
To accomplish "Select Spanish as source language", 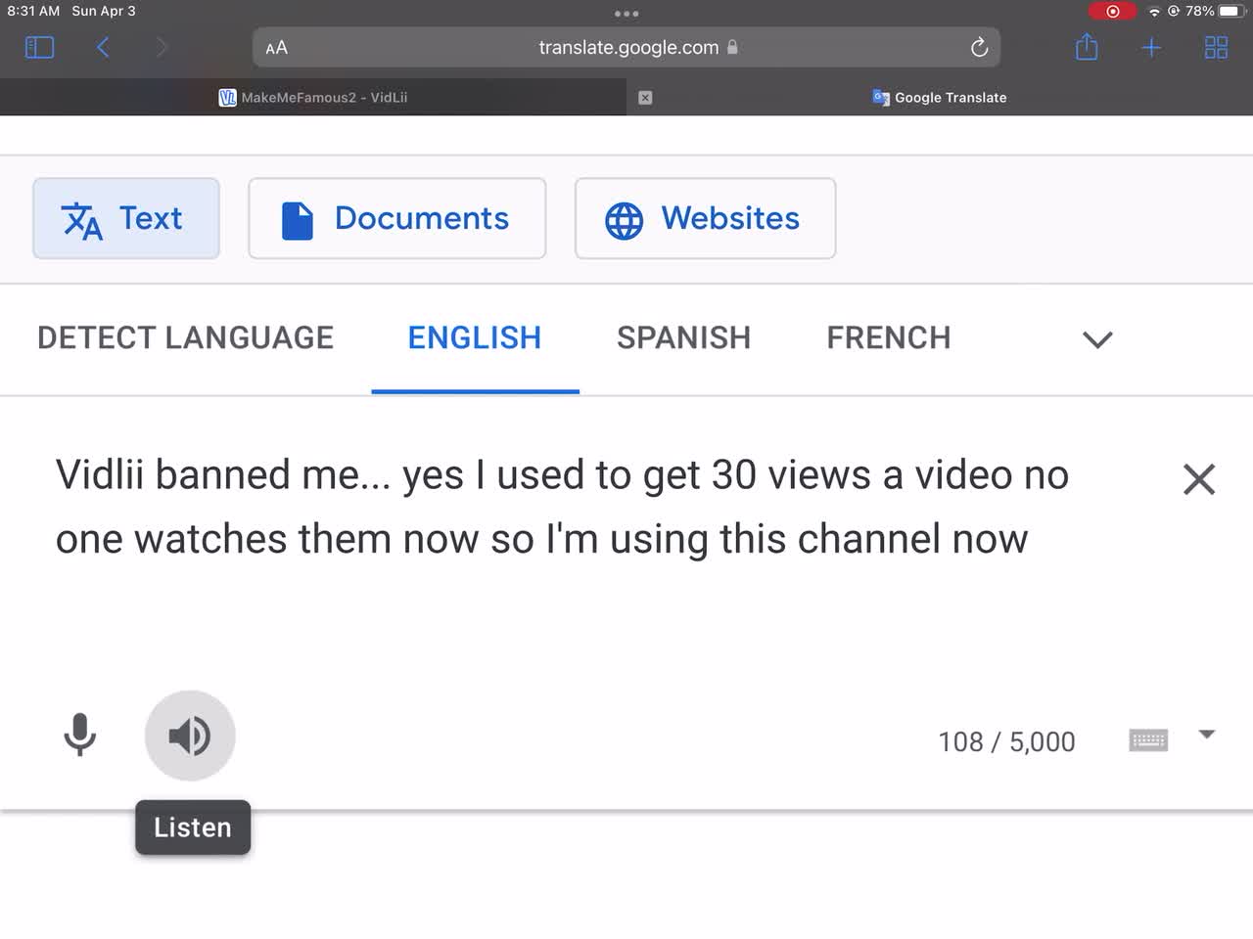I will 683,337.
